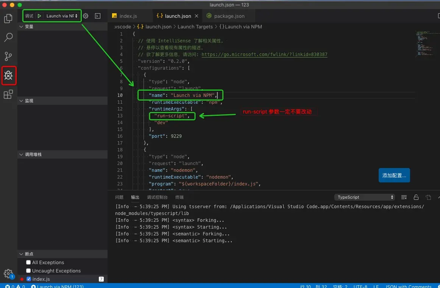Click Launch via NPM (123) in status bar

[57, 286]
